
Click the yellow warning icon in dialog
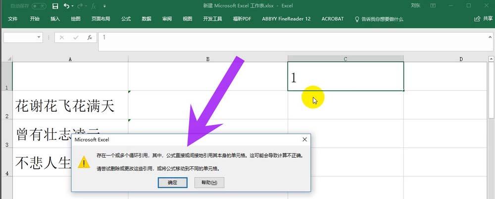point(84,162)
